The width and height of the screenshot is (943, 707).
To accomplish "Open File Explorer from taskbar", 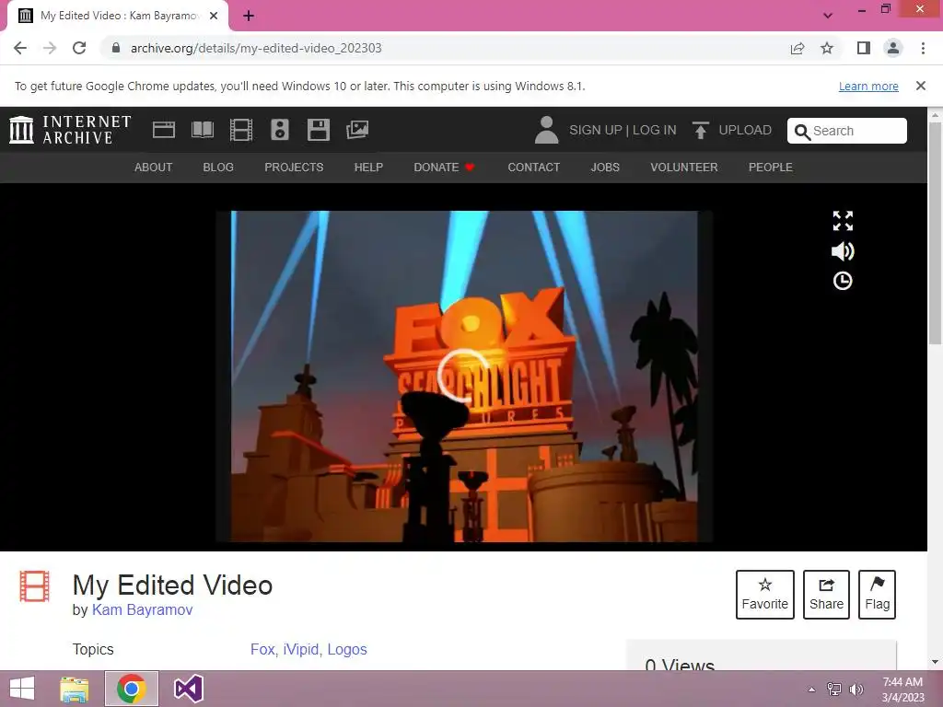I will (x=75, y=689).
